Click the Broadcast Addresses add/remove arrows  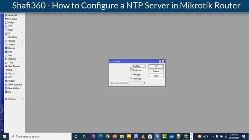[x=144, y=83]
